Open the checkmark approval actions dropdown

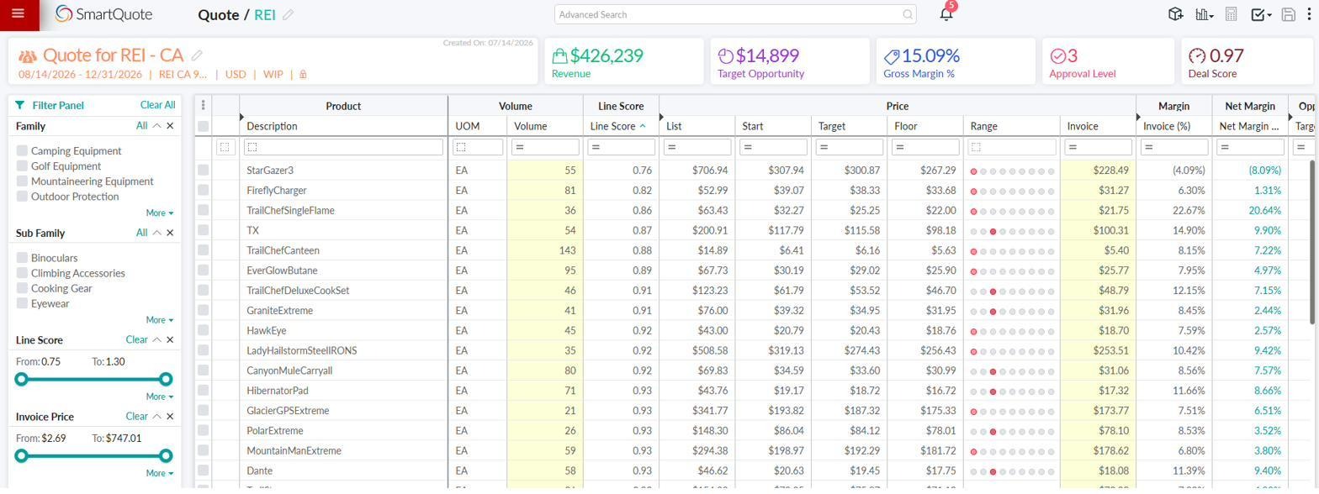(1261, 14)
